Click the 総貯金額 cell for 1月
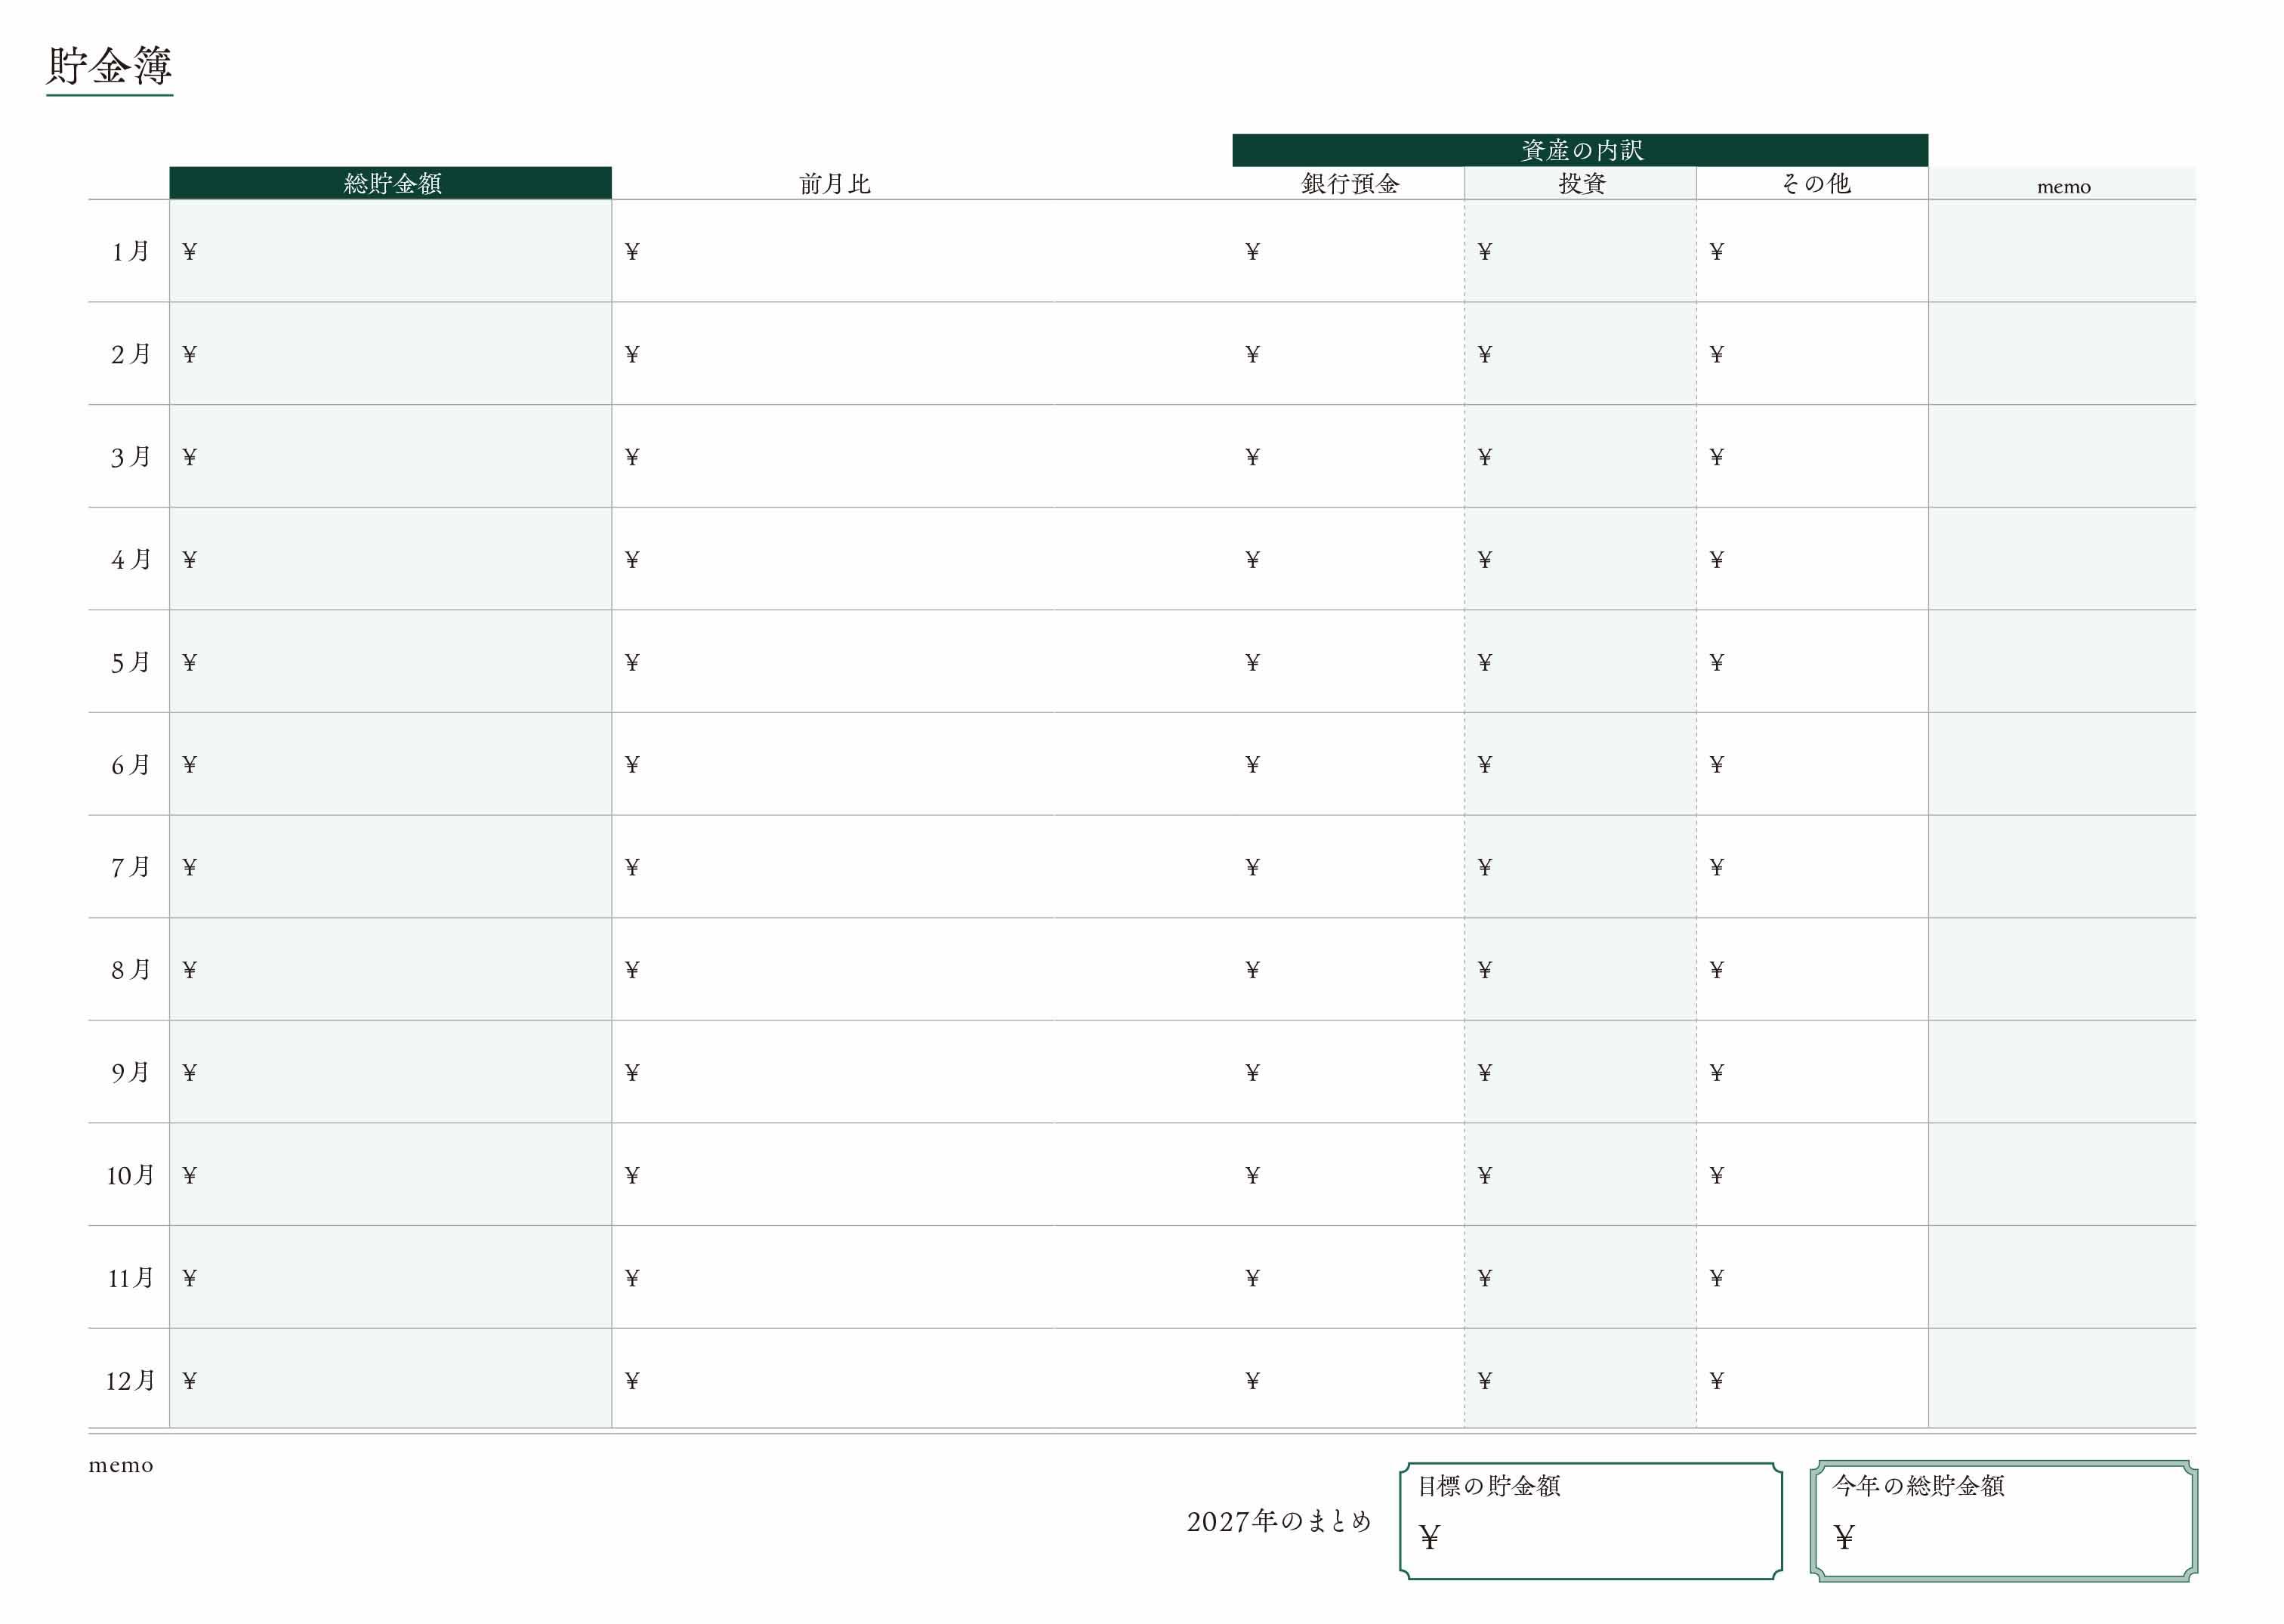This screenshot has height=1624, width=2284. pyautogui.click(x=391, y=251)
